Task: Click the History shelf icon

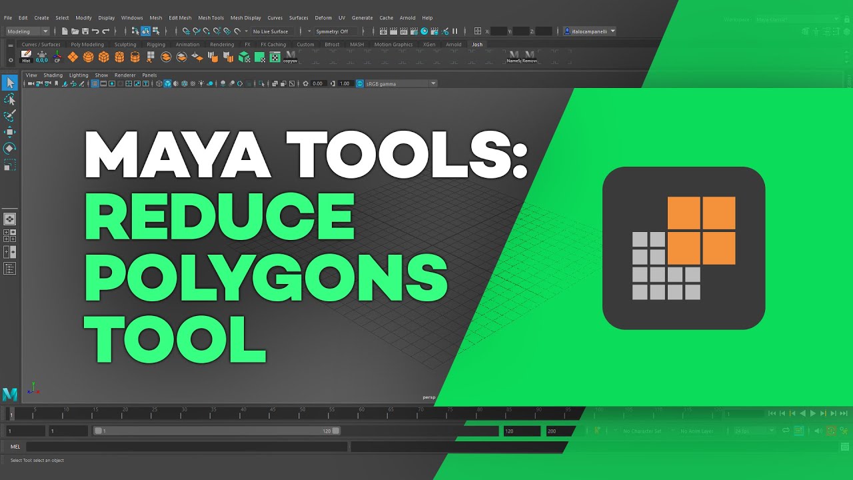Action: (x=26, y=57)
